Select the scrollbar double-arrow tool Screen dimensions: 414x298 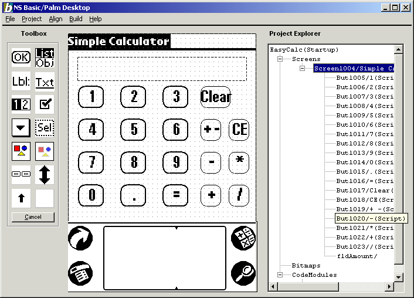pyautogui.click(x=45, y=175)
